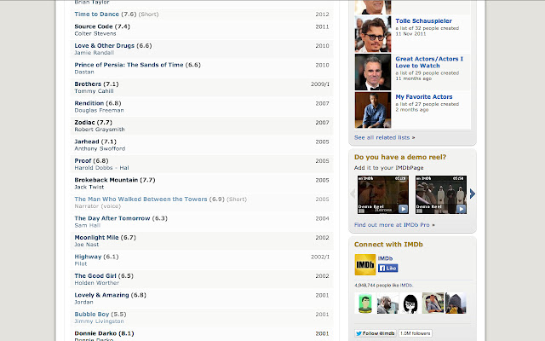Click See all related lists link
Viewport: 545px width, 341px height.
click(x=384, y=137)
